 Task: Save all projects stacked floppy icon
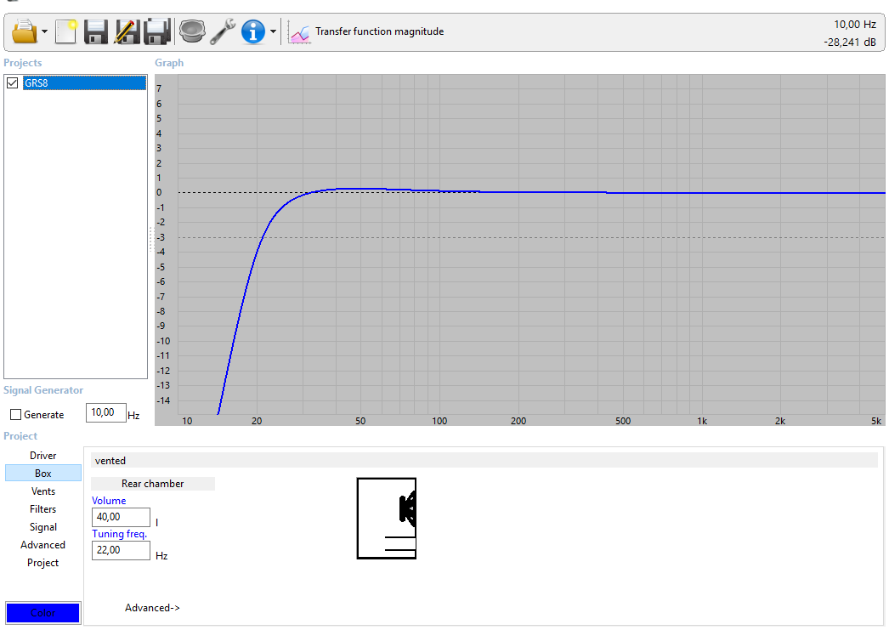[x=157, y=31]
